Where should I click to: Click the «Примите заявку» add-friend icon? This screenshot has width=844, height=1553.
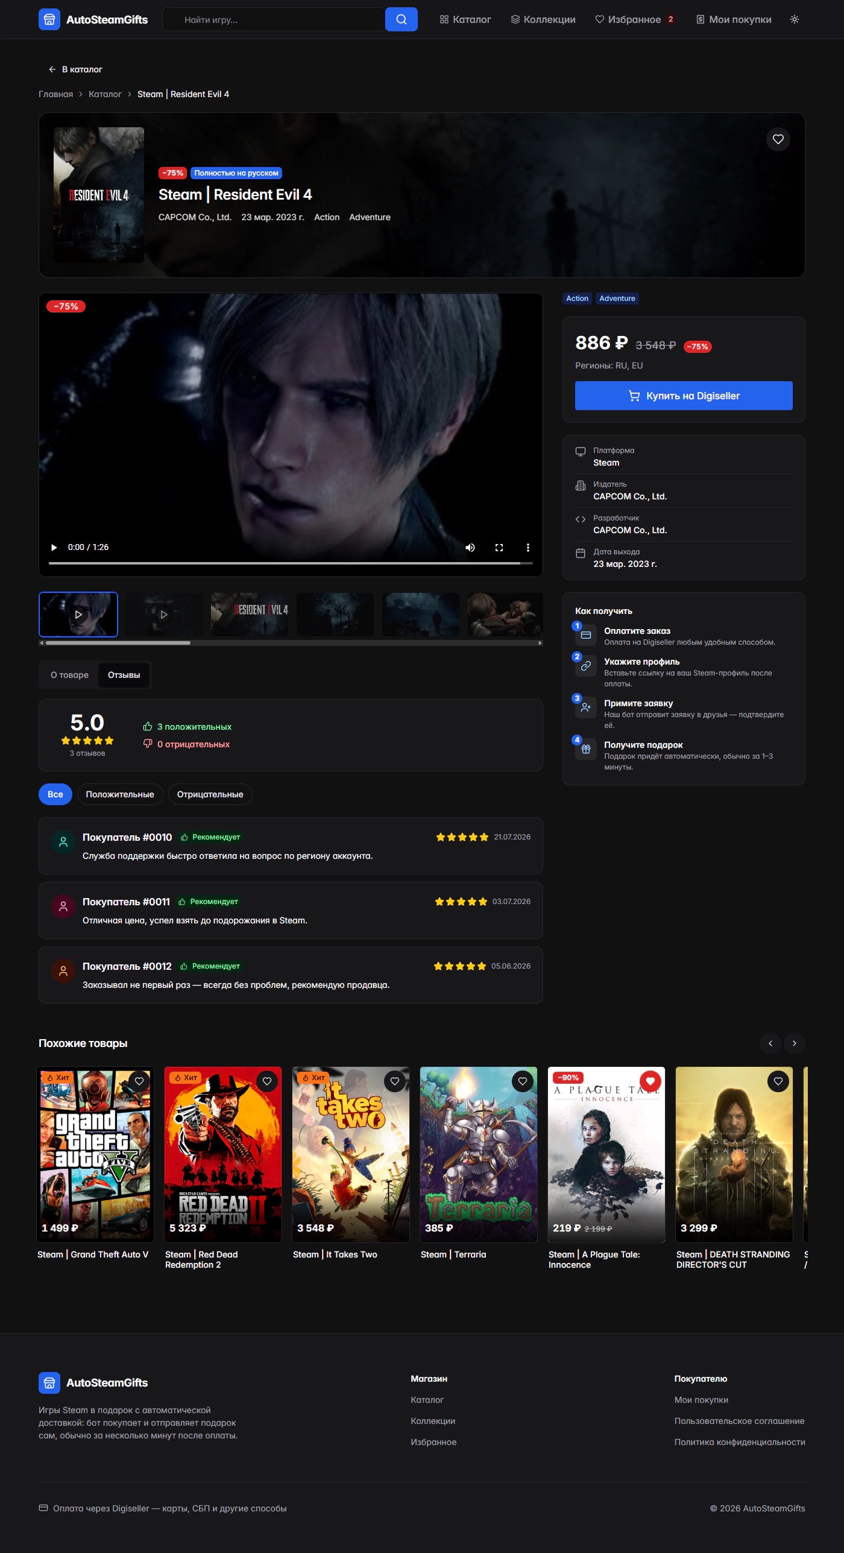tap(586, 707)
